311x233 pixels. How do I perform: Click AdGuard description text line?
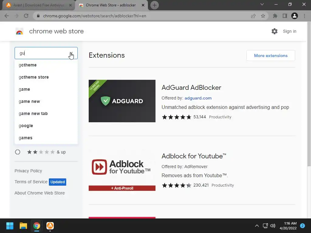225,107
